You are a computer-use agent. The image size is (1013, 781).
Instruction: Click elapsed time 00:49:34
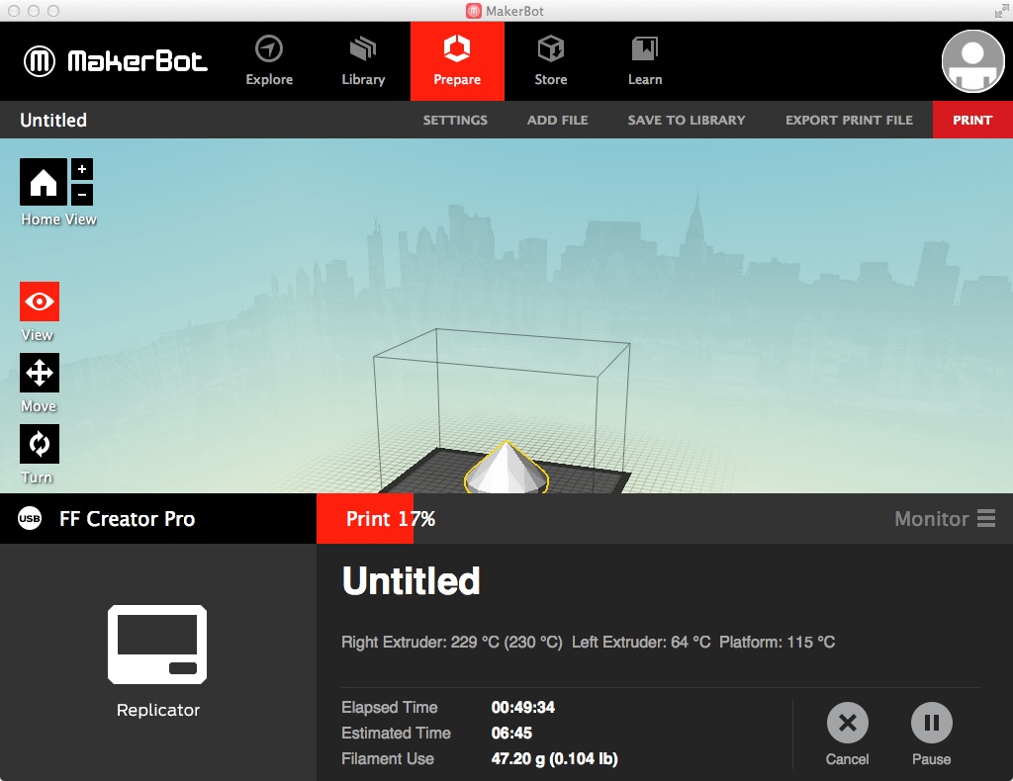(x=522, y=708)
